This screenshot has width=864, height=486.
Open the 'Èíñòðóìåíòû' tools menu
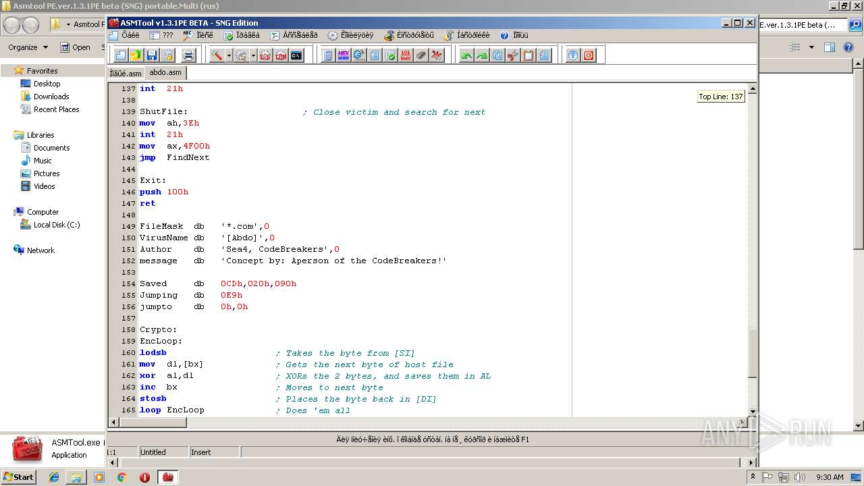[408, 35]
